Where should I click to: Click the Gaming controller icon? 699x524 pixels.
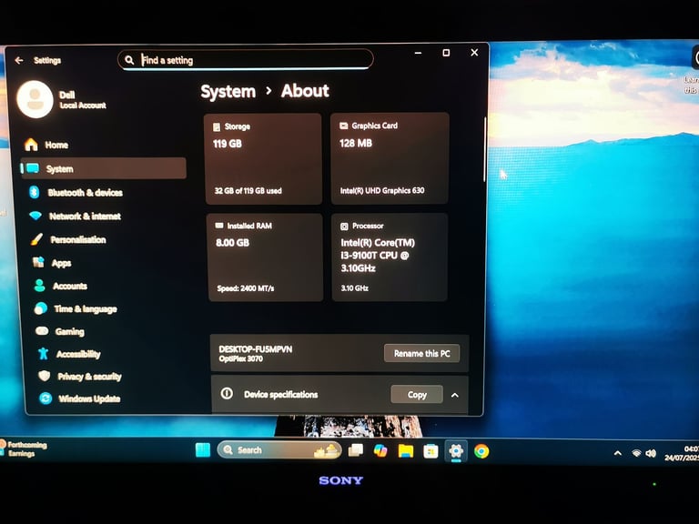pos(43,331)
